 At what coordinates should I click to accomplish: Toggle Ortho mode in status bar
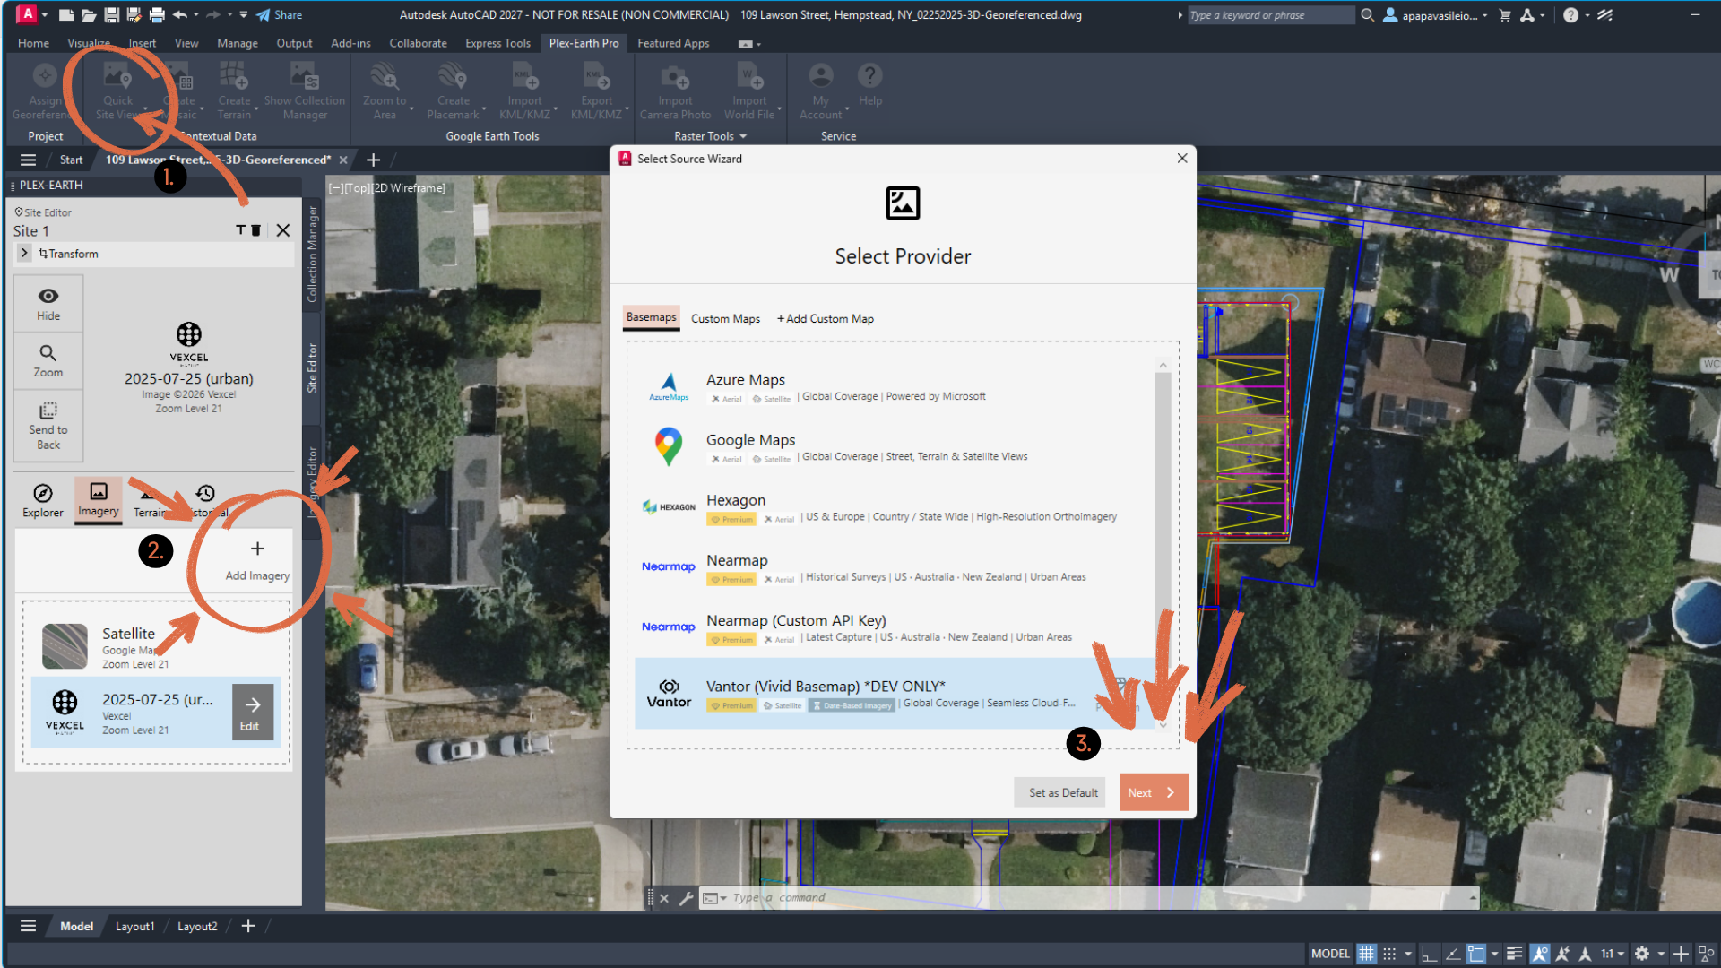pyautogui.click(x=1429, y=954)
